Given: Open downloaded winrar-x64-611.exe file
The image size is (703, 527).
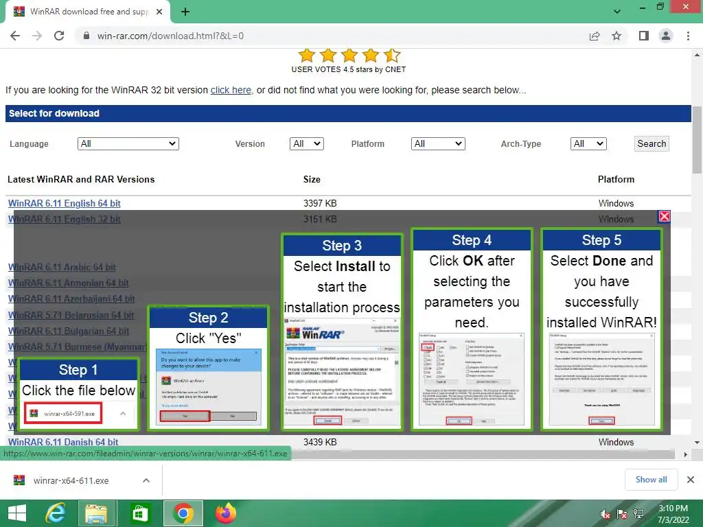Looking at the screenshot, I should click(71, 480).
